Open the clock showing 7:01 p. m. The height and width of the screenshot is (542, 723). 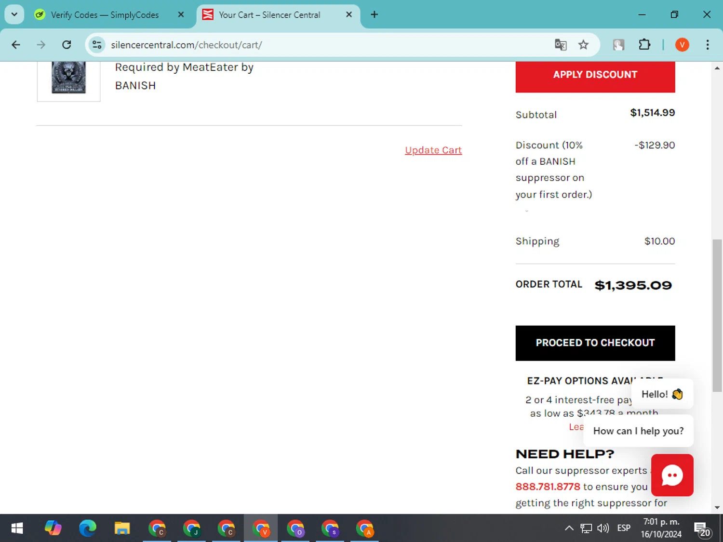click(661, 529)
